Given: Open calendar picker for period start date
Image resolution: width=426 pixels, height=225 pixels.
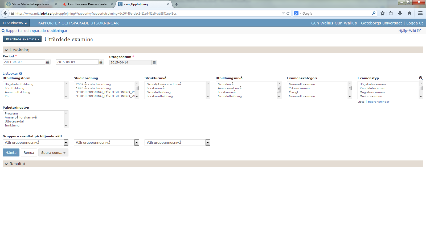Looking at the screenshot, I should (48, 62).
